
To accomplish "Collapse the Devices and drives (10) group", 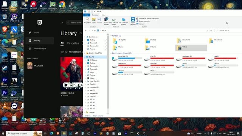I will [x=111, y=53].
